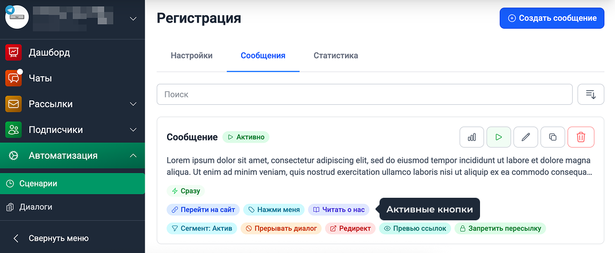The height and width of the screenshot is (253, 615).
Task: Click into the Поиск search field
Action: click(x=364, y=95)
